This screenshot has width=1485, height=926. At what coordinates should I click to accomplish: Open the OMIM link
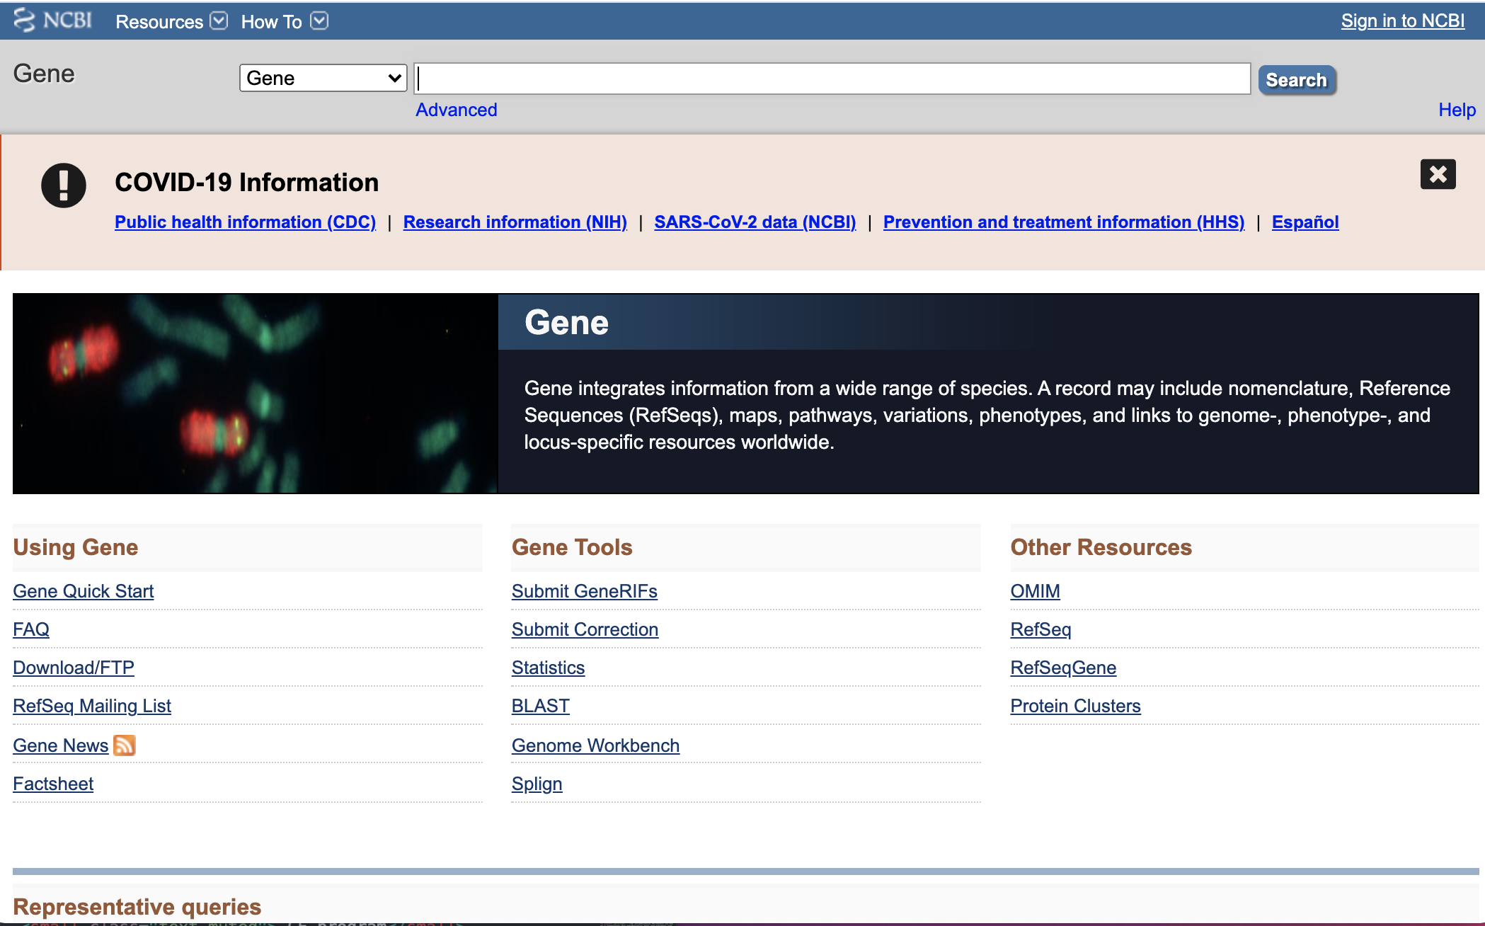click(x=1036, y=591)
